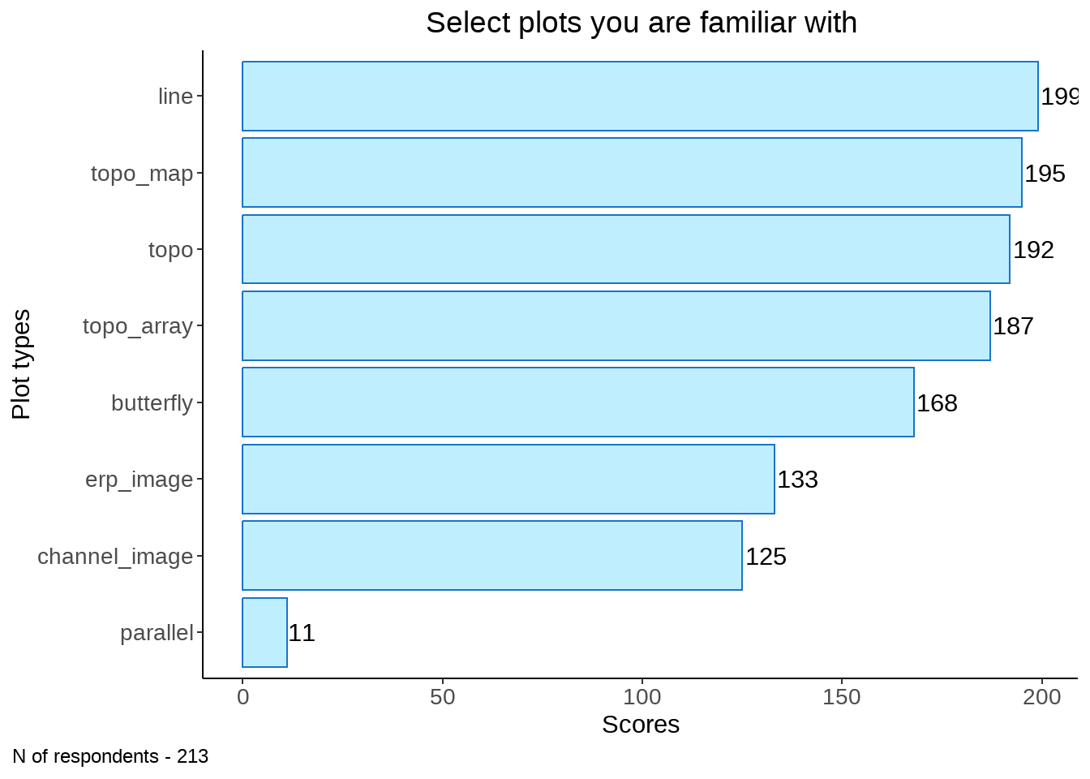The height and width of the screenshot is (779, 1090).
Task: Click the butterfly y-axis label
Action: tap(152, 403)
